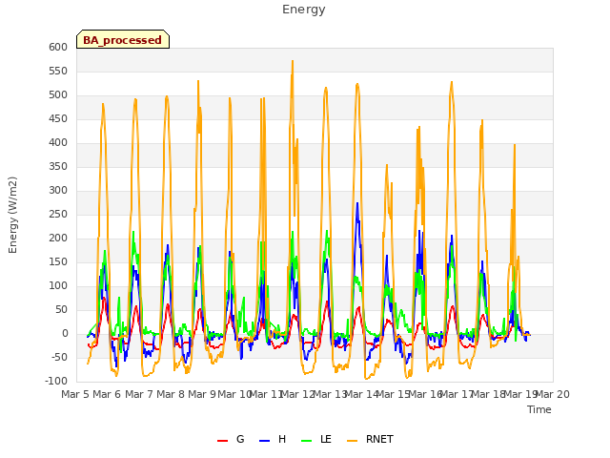Click the orange RNET legend color marker

(x=352, y=440)
